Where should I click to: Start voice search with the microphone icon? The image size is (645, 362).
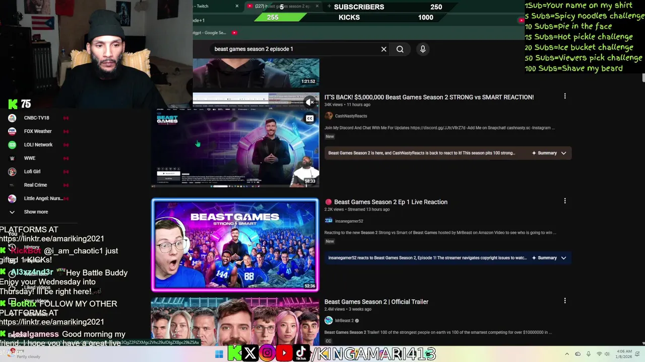click(x=423, y=49)
